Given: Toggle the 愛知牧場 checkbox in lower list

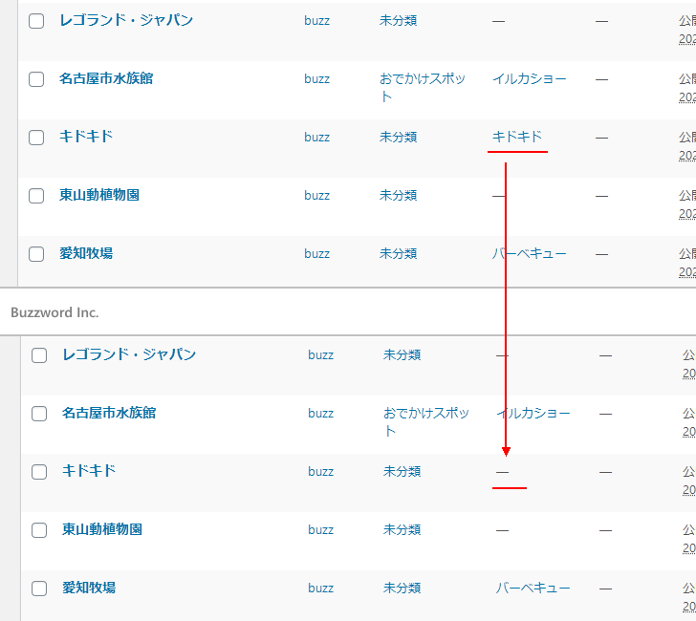Looking at the screenshot, I should coord(39,589).
